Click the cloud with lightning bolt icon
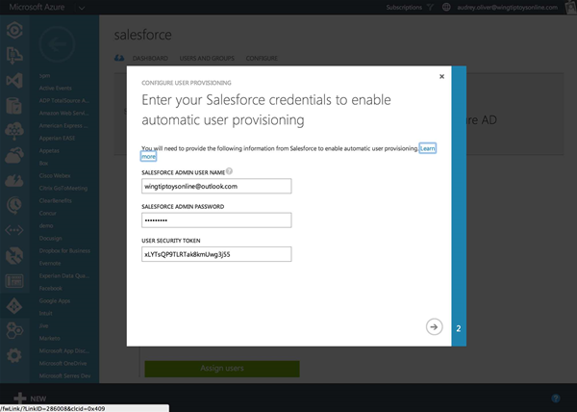This screenshot has height=412, width=577. coord(14,180)
